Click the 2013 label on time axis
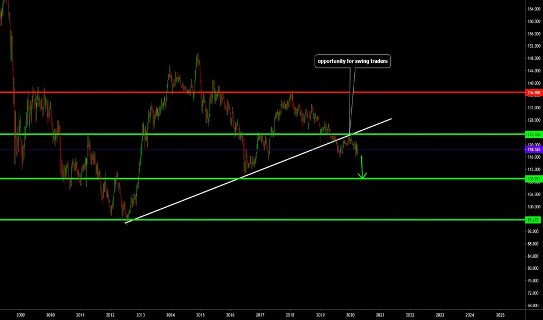The image size is (543, 320). [140, 315]
